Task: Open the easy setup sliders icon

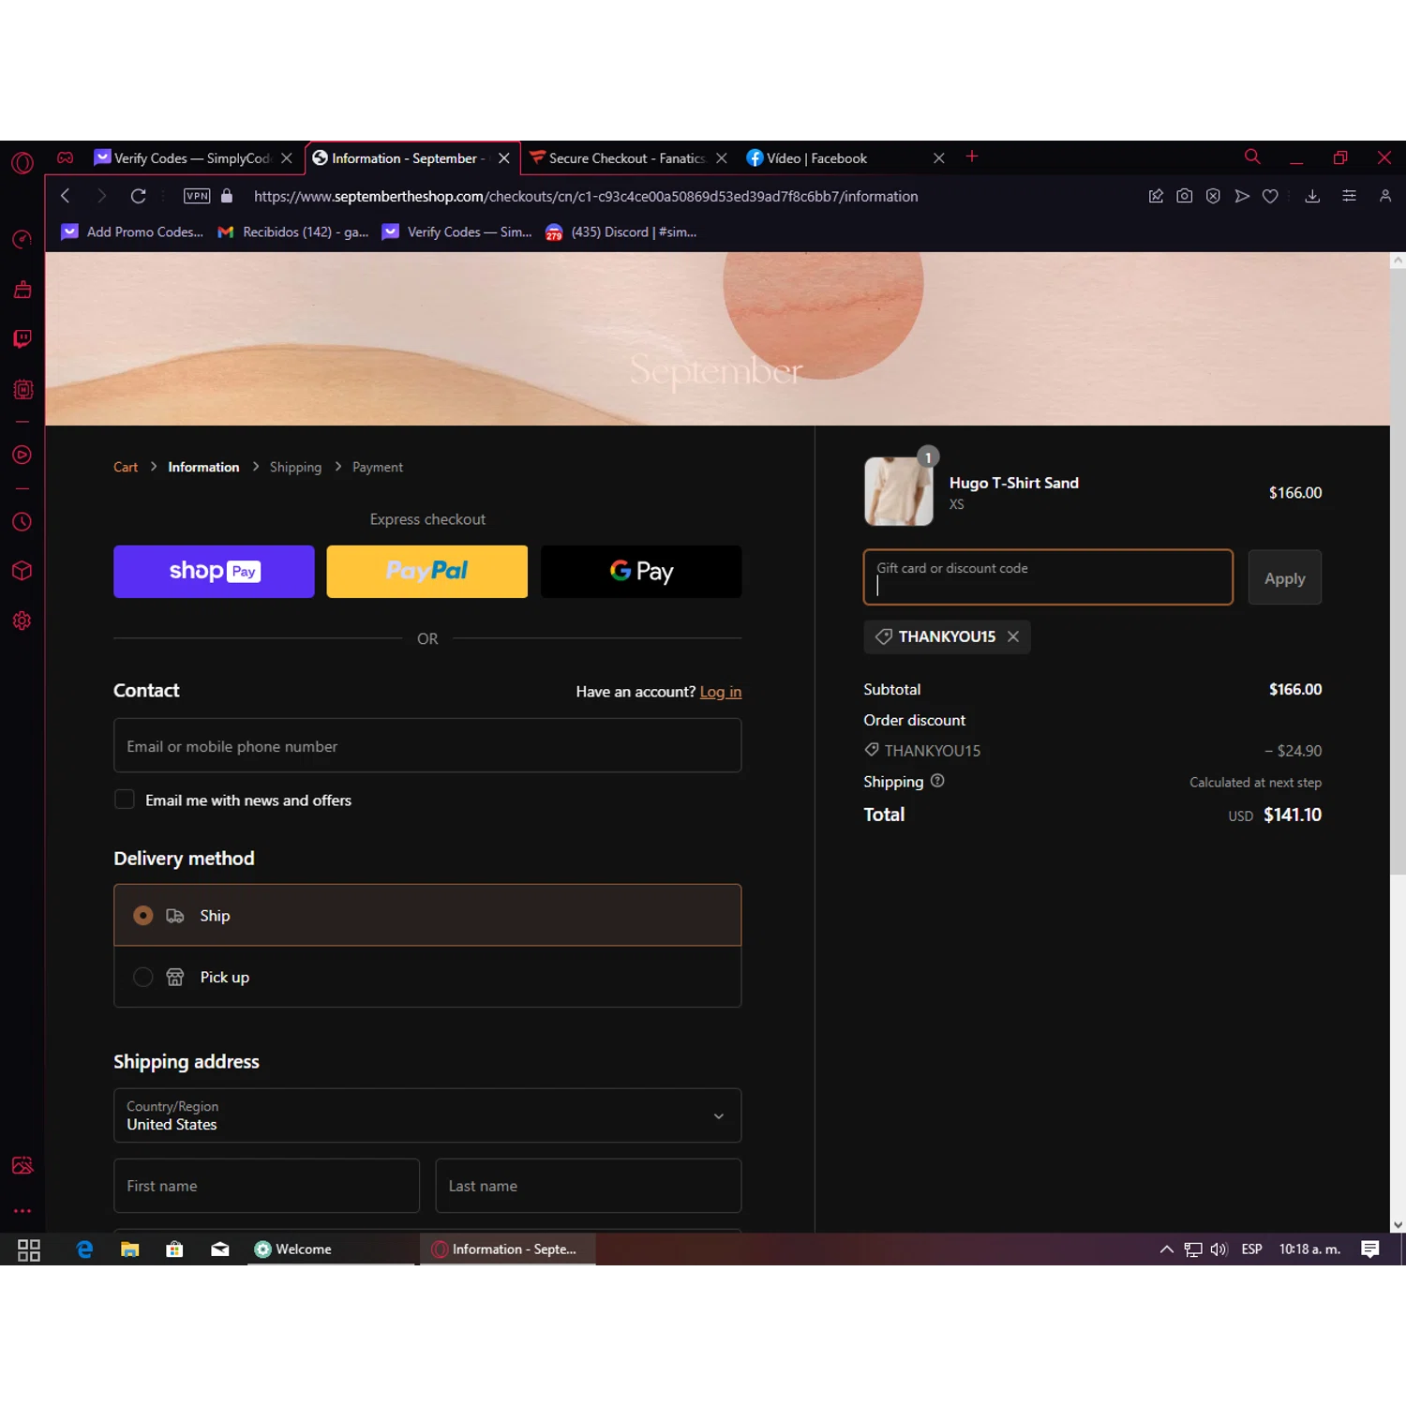Action: click(x=1349, y=196)
